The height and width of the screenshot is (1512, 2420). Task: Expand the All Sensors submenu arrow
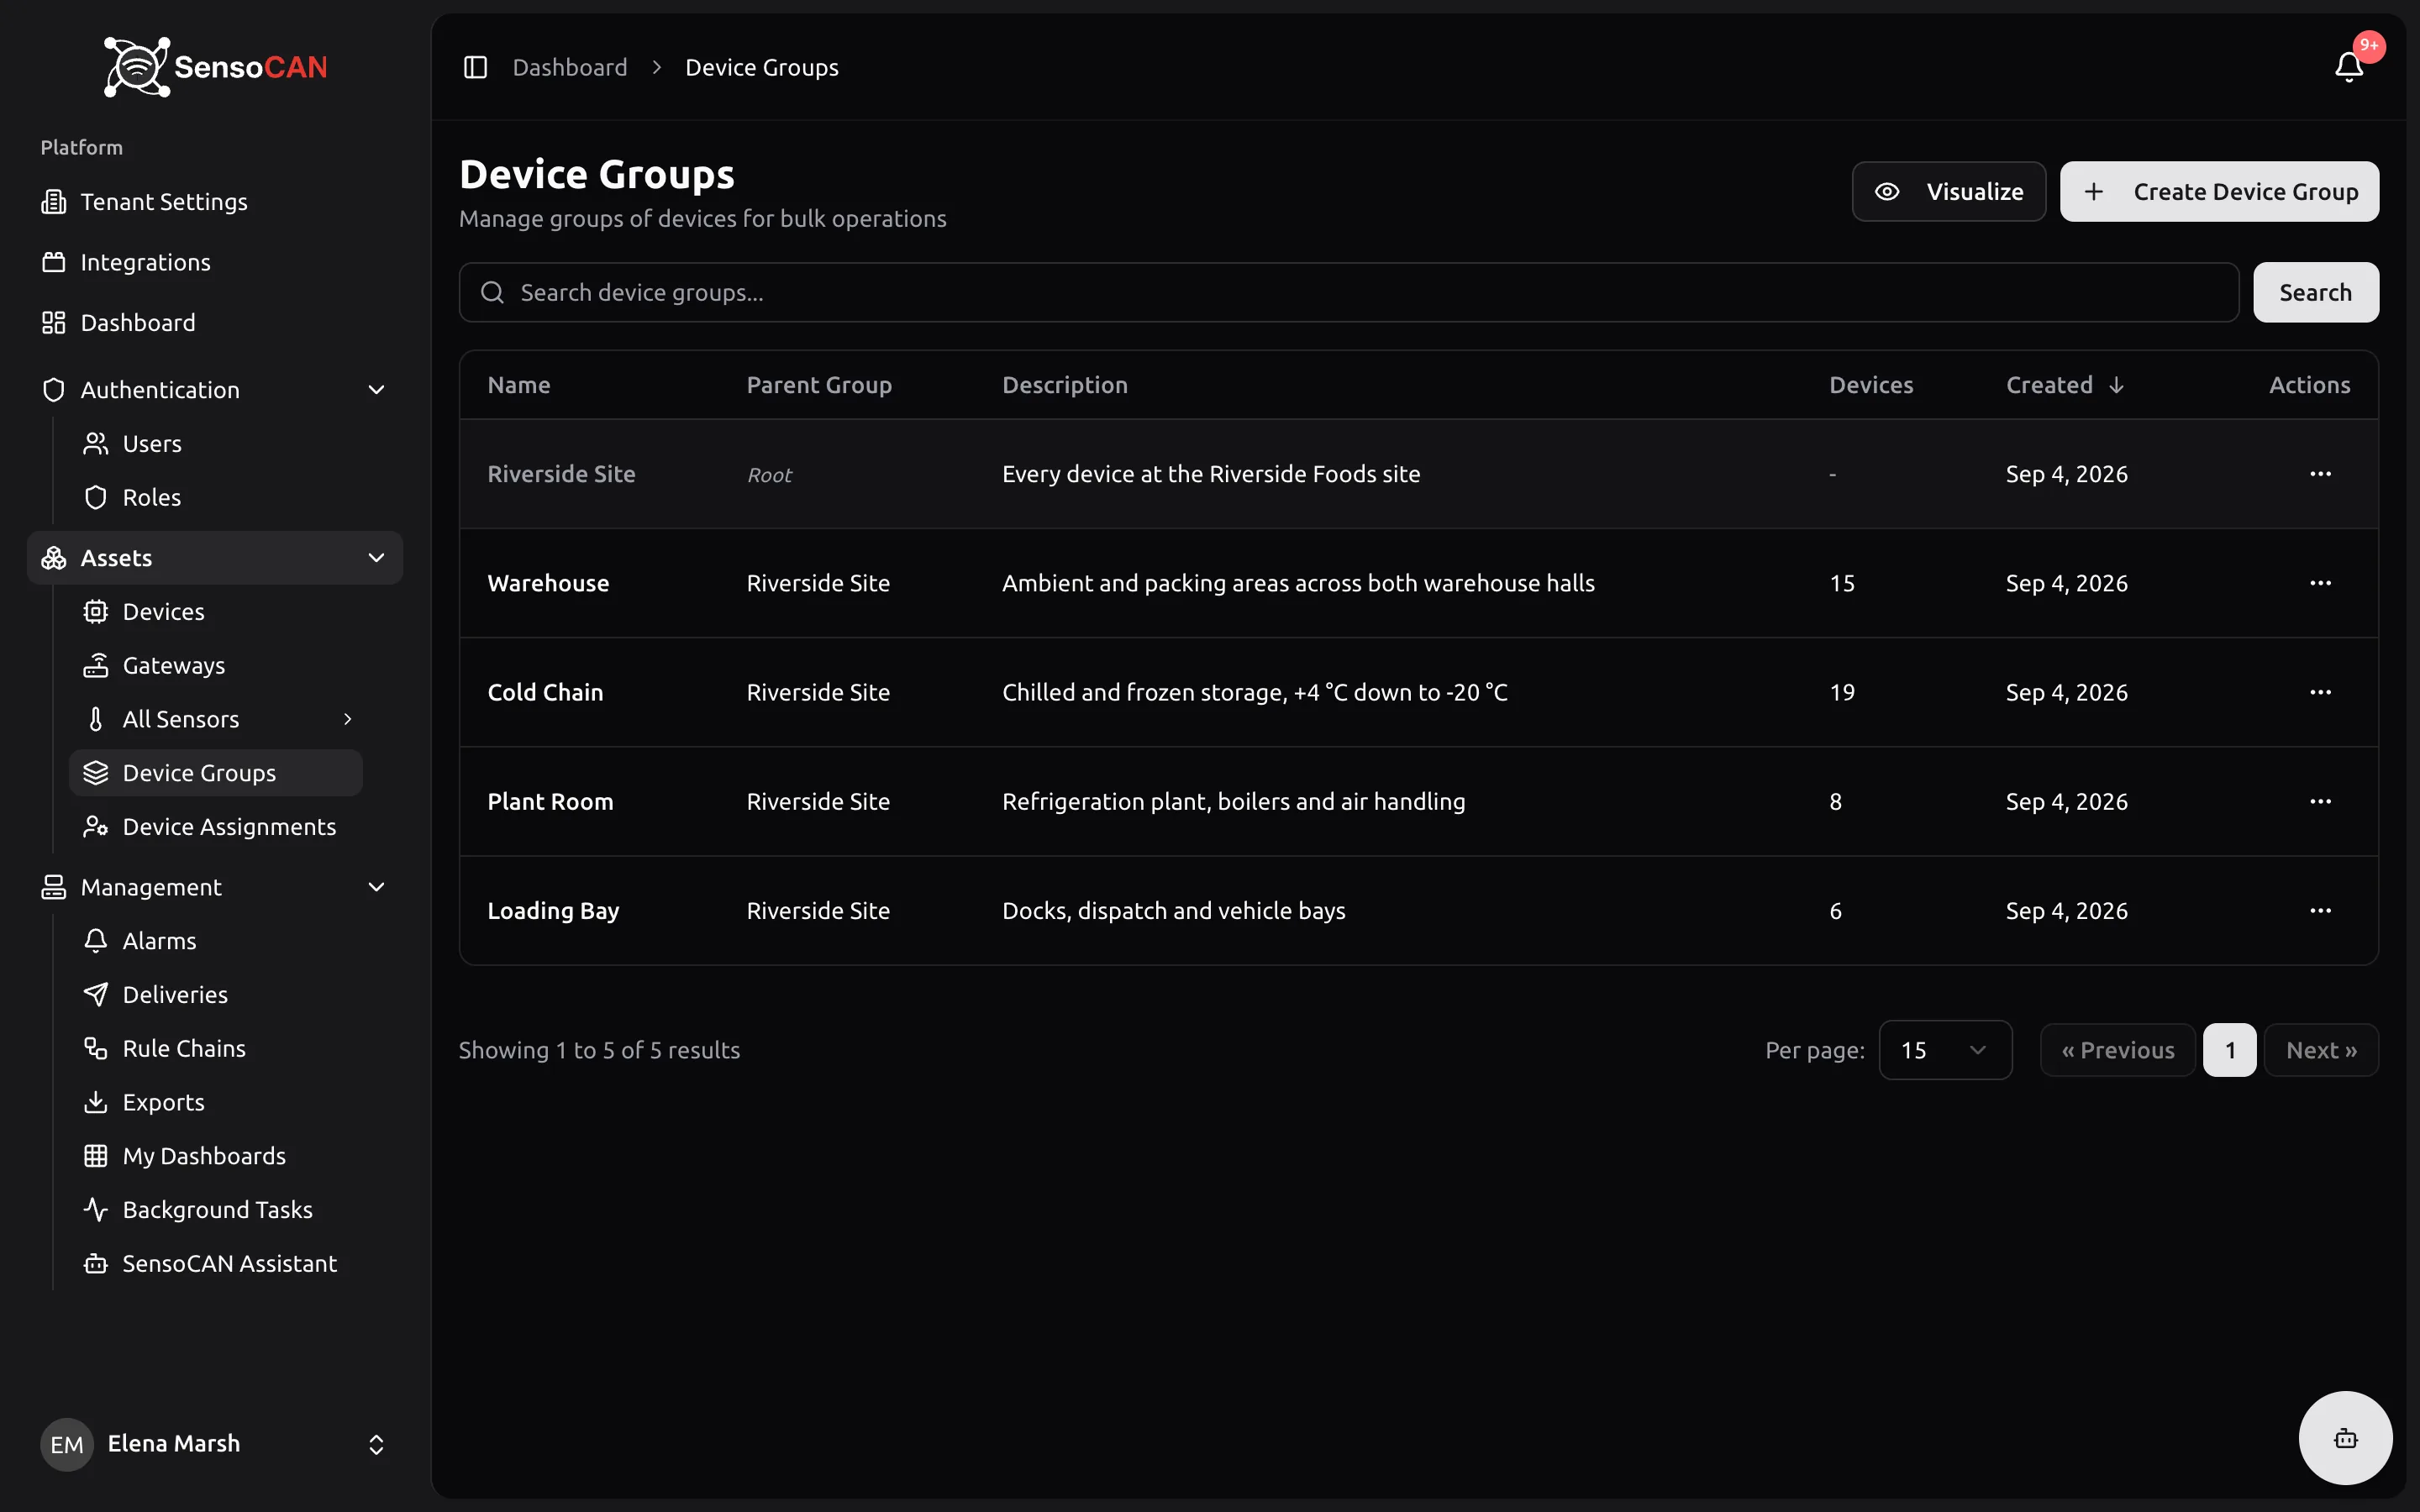tap(347, 719)
